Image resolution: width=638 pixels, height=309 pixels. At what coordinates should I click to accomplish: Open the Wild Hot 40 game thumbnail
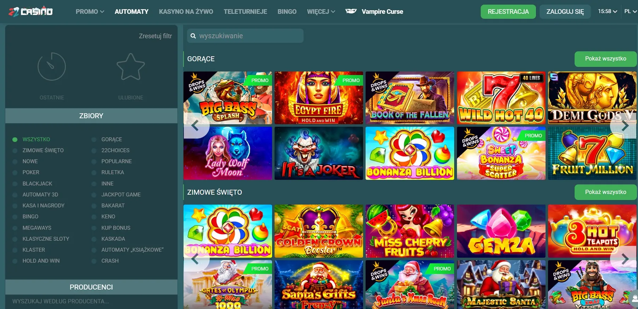click(x=501, y=98)
